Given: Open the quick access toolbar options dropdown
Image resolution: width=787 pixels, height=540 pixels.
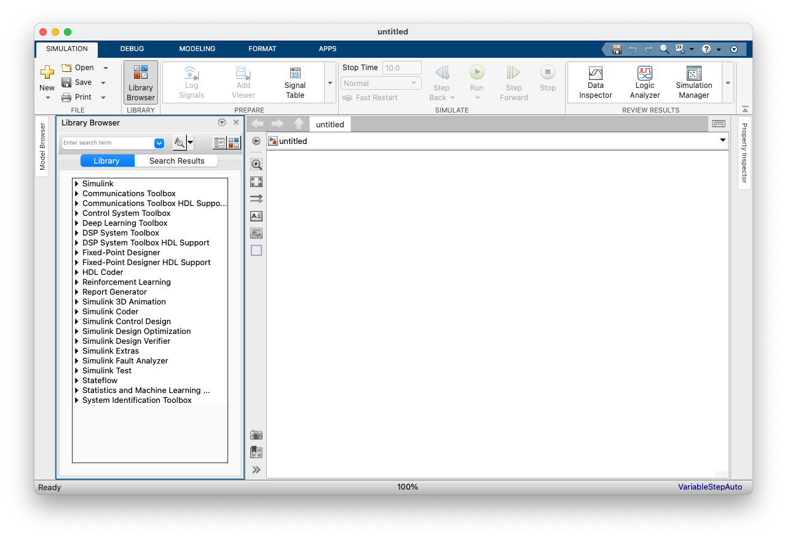Looking at the screenshot, I should (734, 49).
